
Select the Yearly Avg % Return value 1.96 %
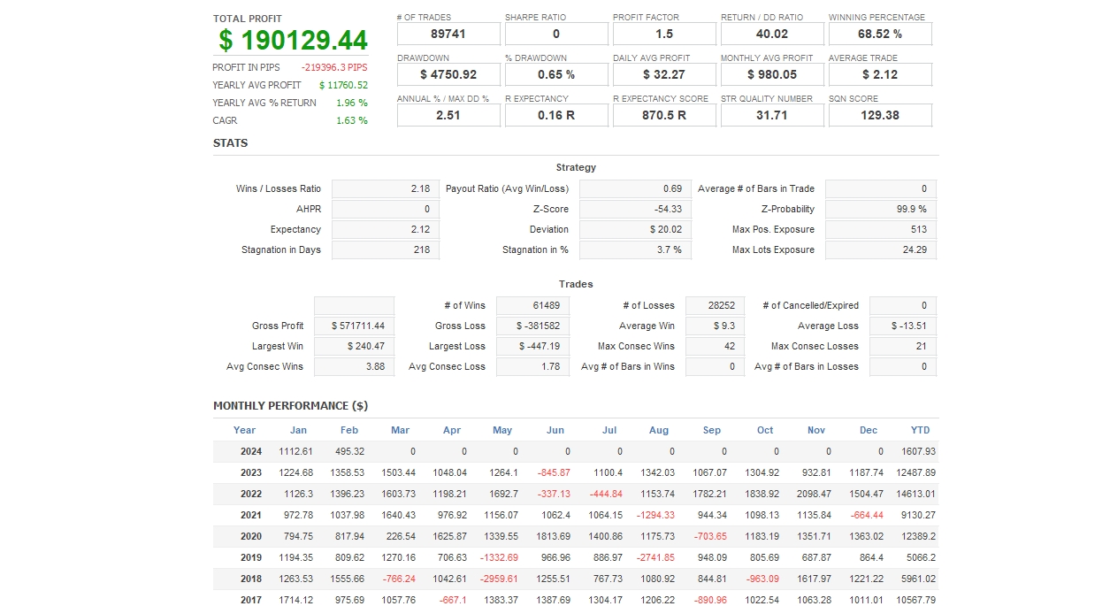pos(352,103)
